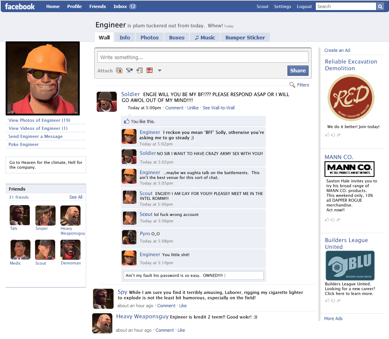Click Engineer's large profile picture
The height and width of the screenshot is (339, 389).
click(x=43, y=78)
